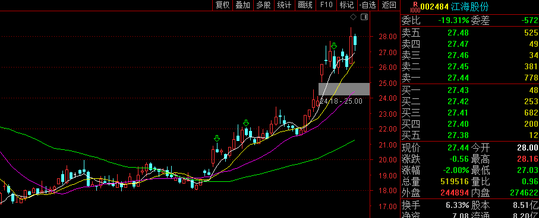Click the 卖四 price 27.47
This screenshot has width=539, height=218.
coord(458,44)
